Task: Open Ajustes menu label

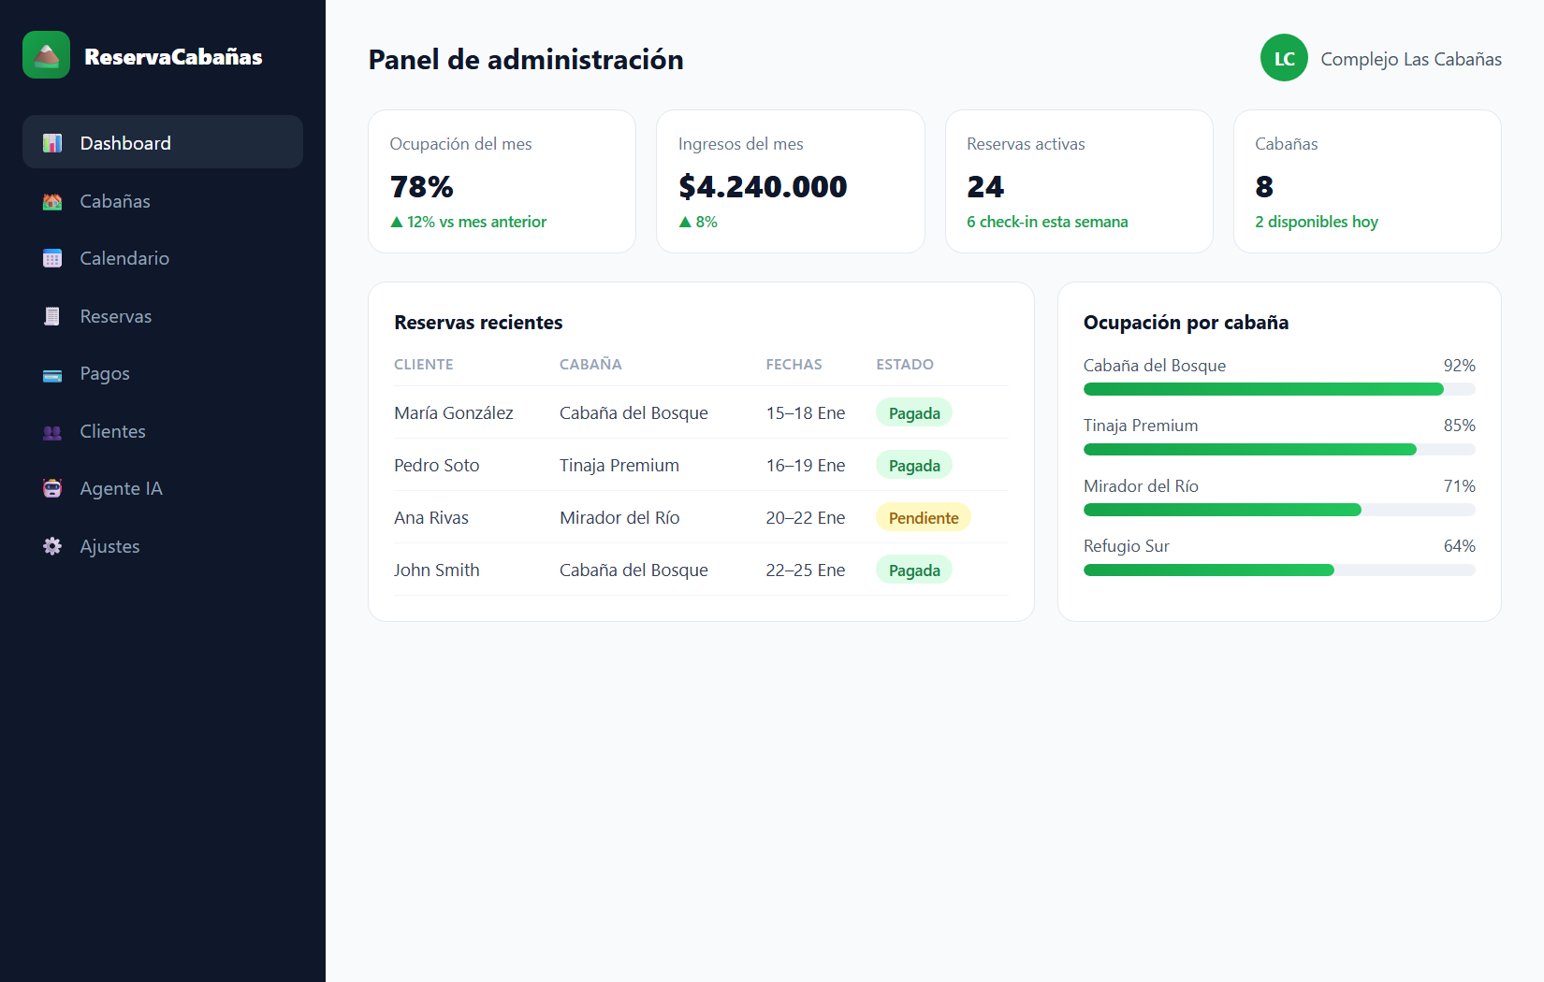Action: pos(110,547)
